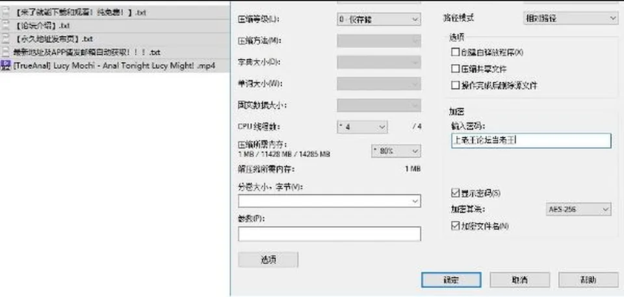
Task: Cancel the dialog with 取消
Action: pos(520,279)
